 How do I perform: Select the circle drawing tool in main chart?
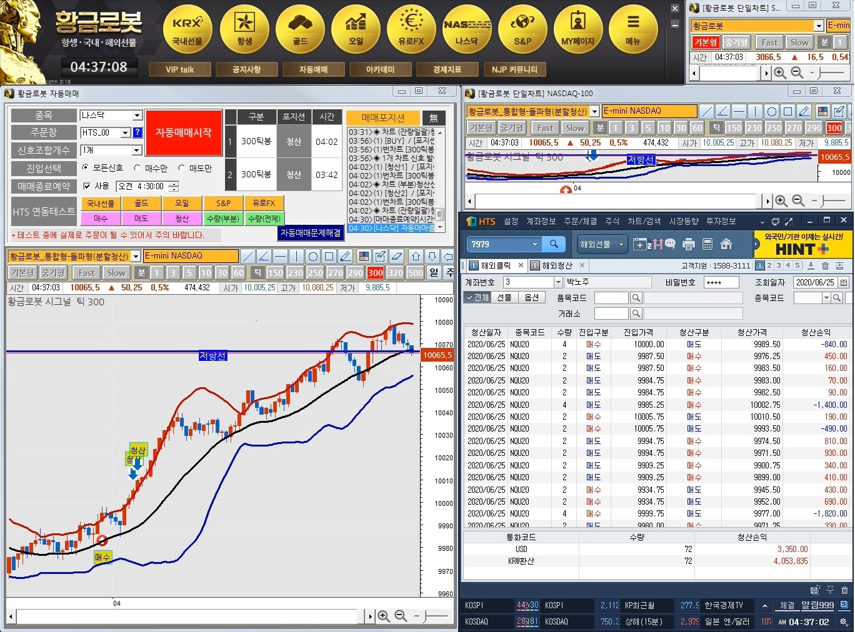pos(312,256)
